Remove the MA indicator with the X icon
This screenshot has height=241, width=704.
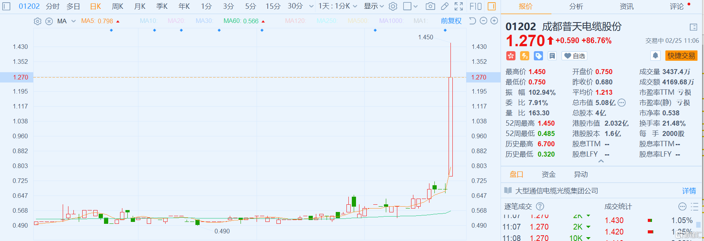(x=49, y=21)
